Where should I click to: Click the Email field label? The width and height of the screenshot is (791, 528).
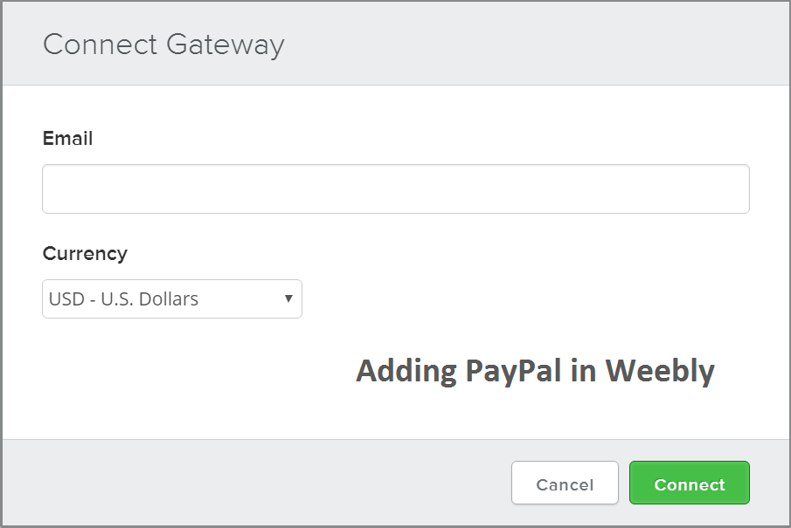[x=67, y=138]
